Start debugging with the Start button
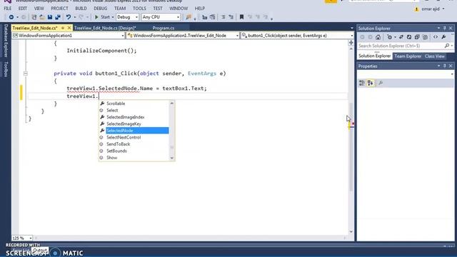The image size is (457, 257). 102,17
